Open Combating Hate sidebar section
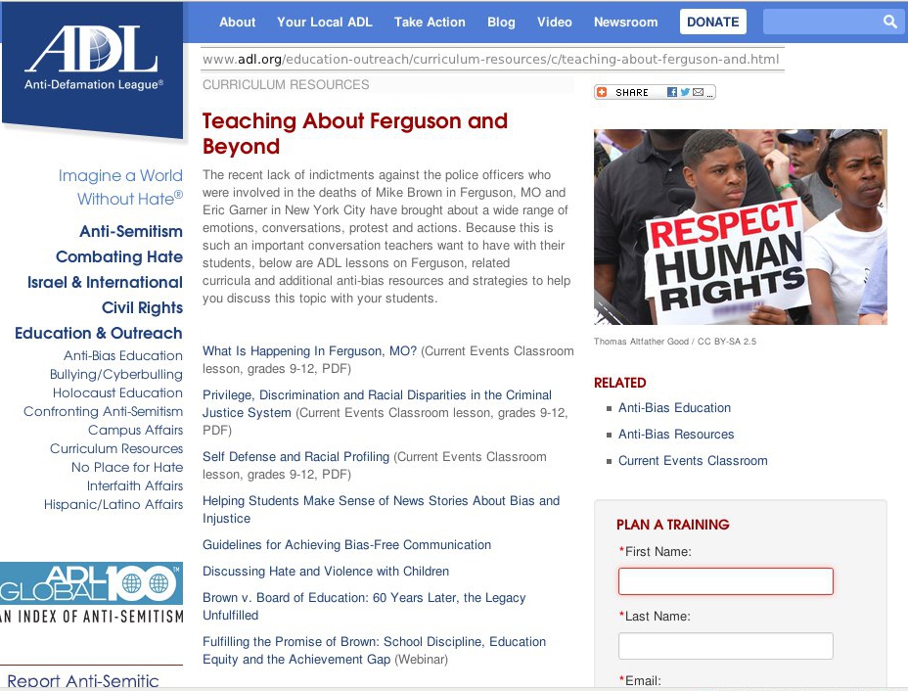Viewport: 908px width, 691px height. 119,256
